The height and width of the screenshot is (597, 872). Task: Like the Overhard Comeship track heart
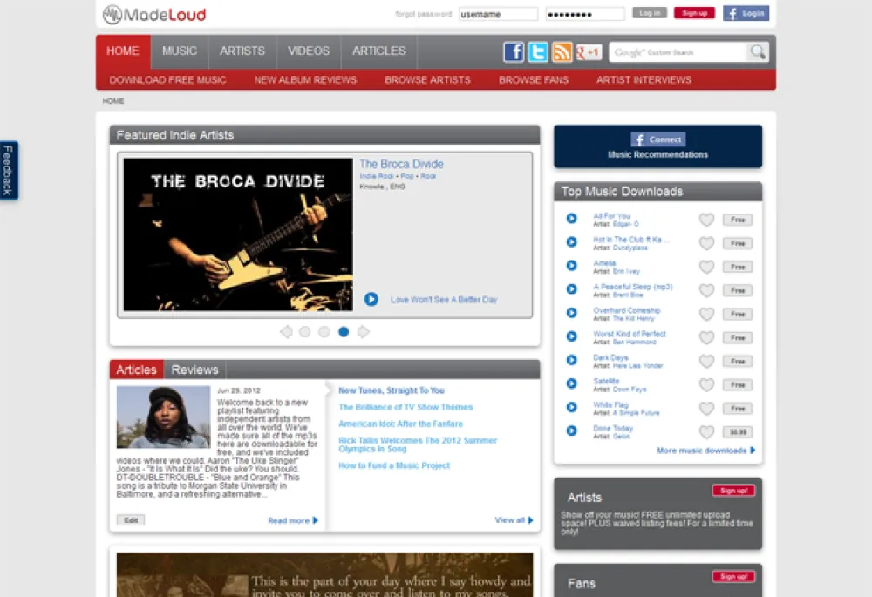(706, 314)
